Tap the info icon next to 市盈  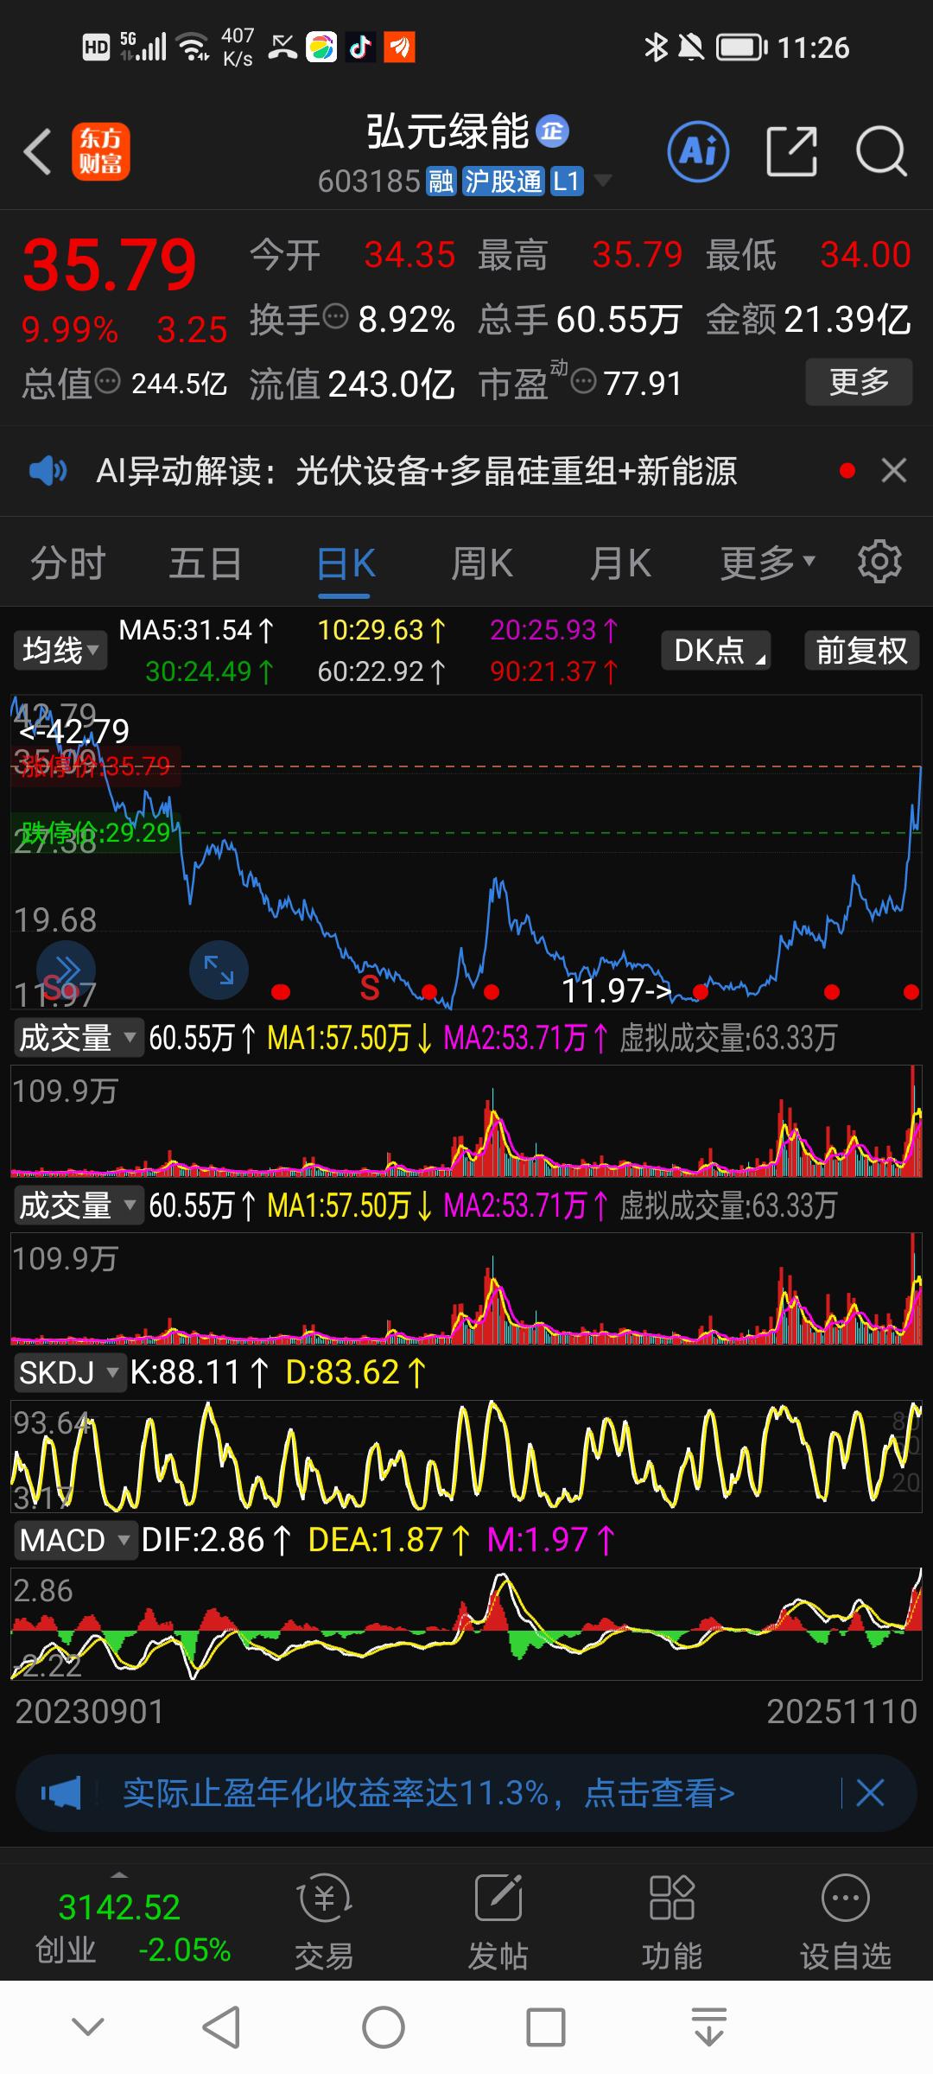[584, 381]
